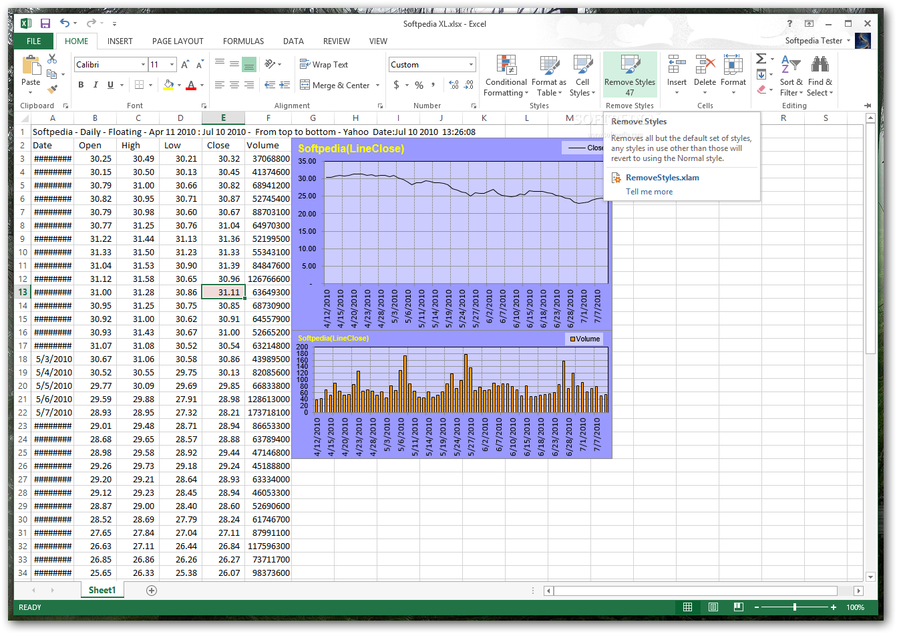Viewport: 897px width, 634px height.
Task: Switch to the FORMULAS tab
Action: [x=243, y=41]
